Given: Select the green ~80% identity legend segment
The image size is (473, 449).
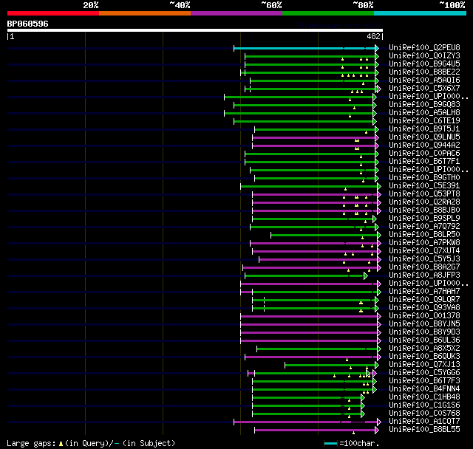Looking at the screenshot, I should 327,13.
